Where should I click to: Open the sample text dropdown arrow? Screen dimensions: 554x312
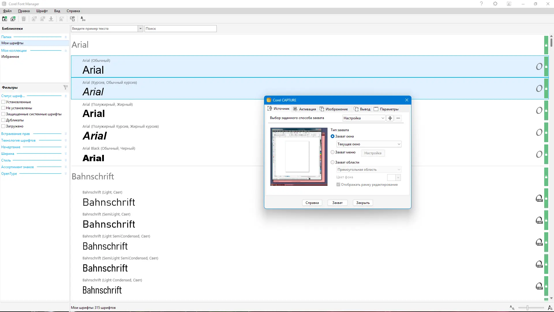(x=140, y=29)
